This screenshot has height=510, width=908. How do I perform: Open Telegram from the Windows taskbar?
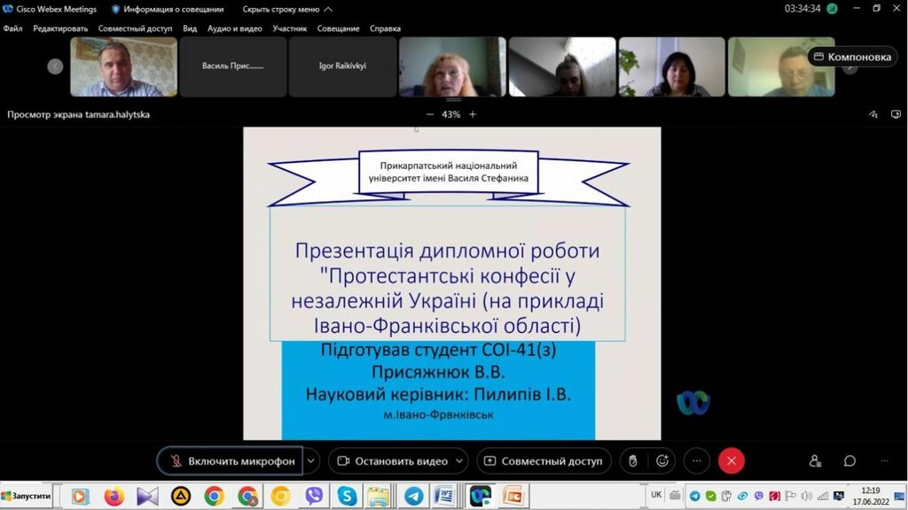point(413,496)
